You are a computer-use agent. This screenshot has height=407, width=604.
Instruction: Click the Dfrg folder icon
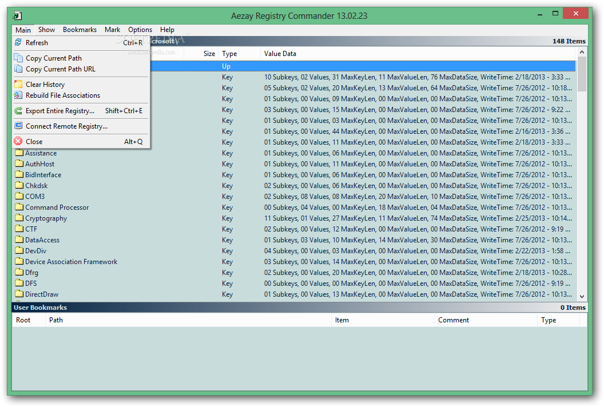[x=19, y=272]
